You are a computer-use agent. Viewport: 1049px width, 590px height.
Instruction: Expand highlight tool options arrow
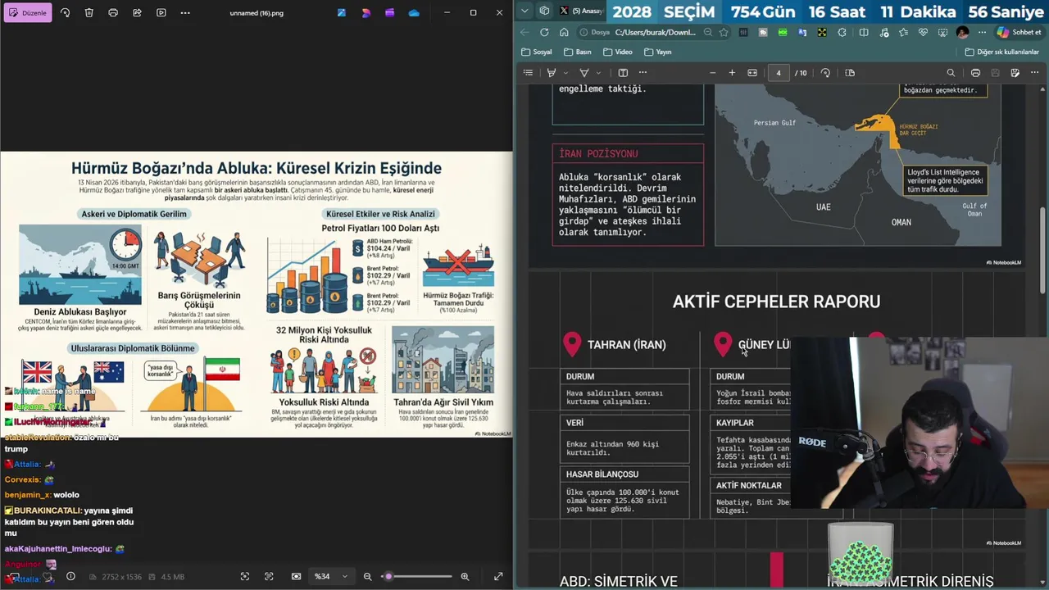pyautogui.click(x=565, y=73)
